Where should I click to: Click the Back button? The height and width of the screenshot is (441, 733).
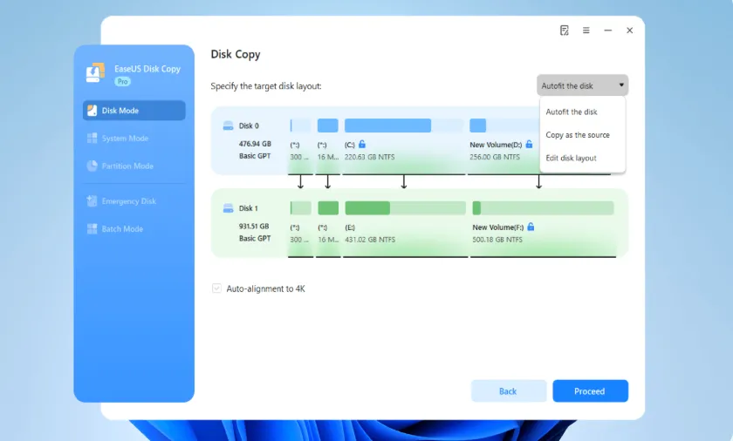(x=509, y=391)
